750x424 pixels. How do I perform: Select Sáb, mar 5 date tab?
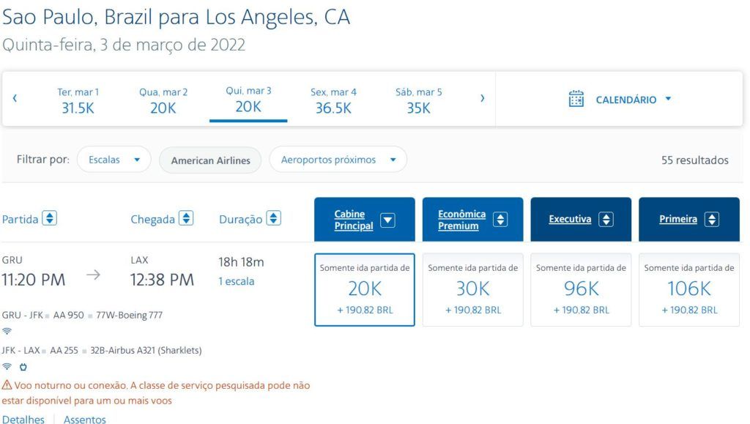pos(418,101)
